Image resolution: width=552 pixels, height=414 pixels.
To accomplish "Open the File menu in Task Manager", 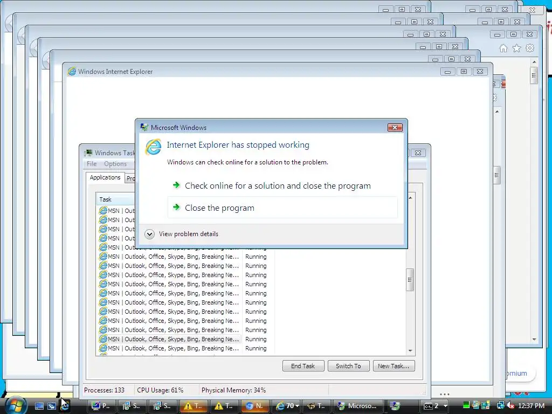I will [92, 164].
